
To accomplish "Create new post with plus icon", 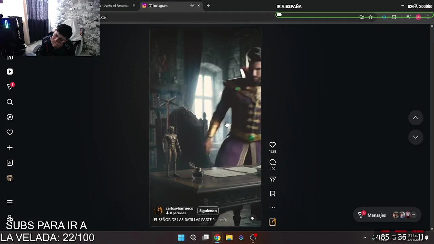I will coord(10,147).
